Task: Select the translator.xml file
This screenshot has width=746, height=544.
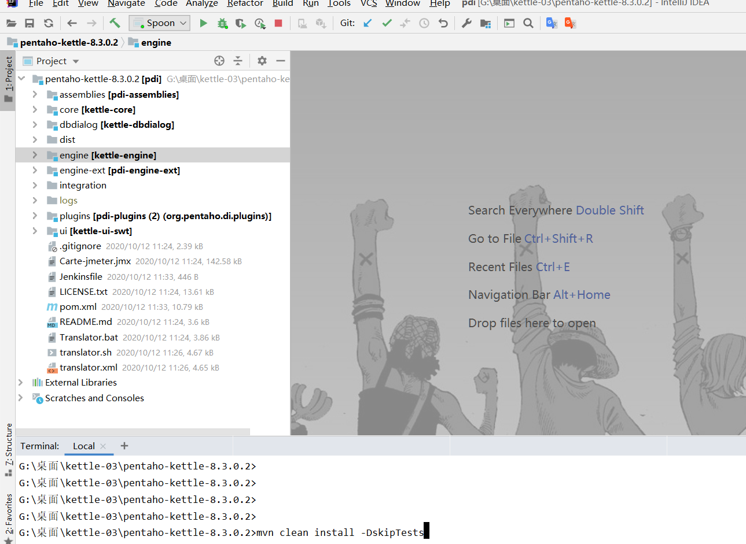Action: [153, 367]
